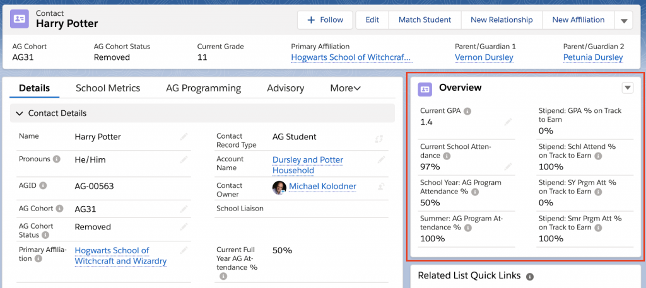The width and height of the screenshot is (646, 288).
Task: Click the AGID value AG-00563
Action: tap(94, 187)
